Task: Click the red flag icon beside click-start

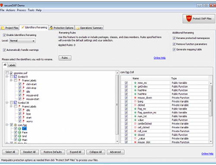Action: click(x=24, y=84)
